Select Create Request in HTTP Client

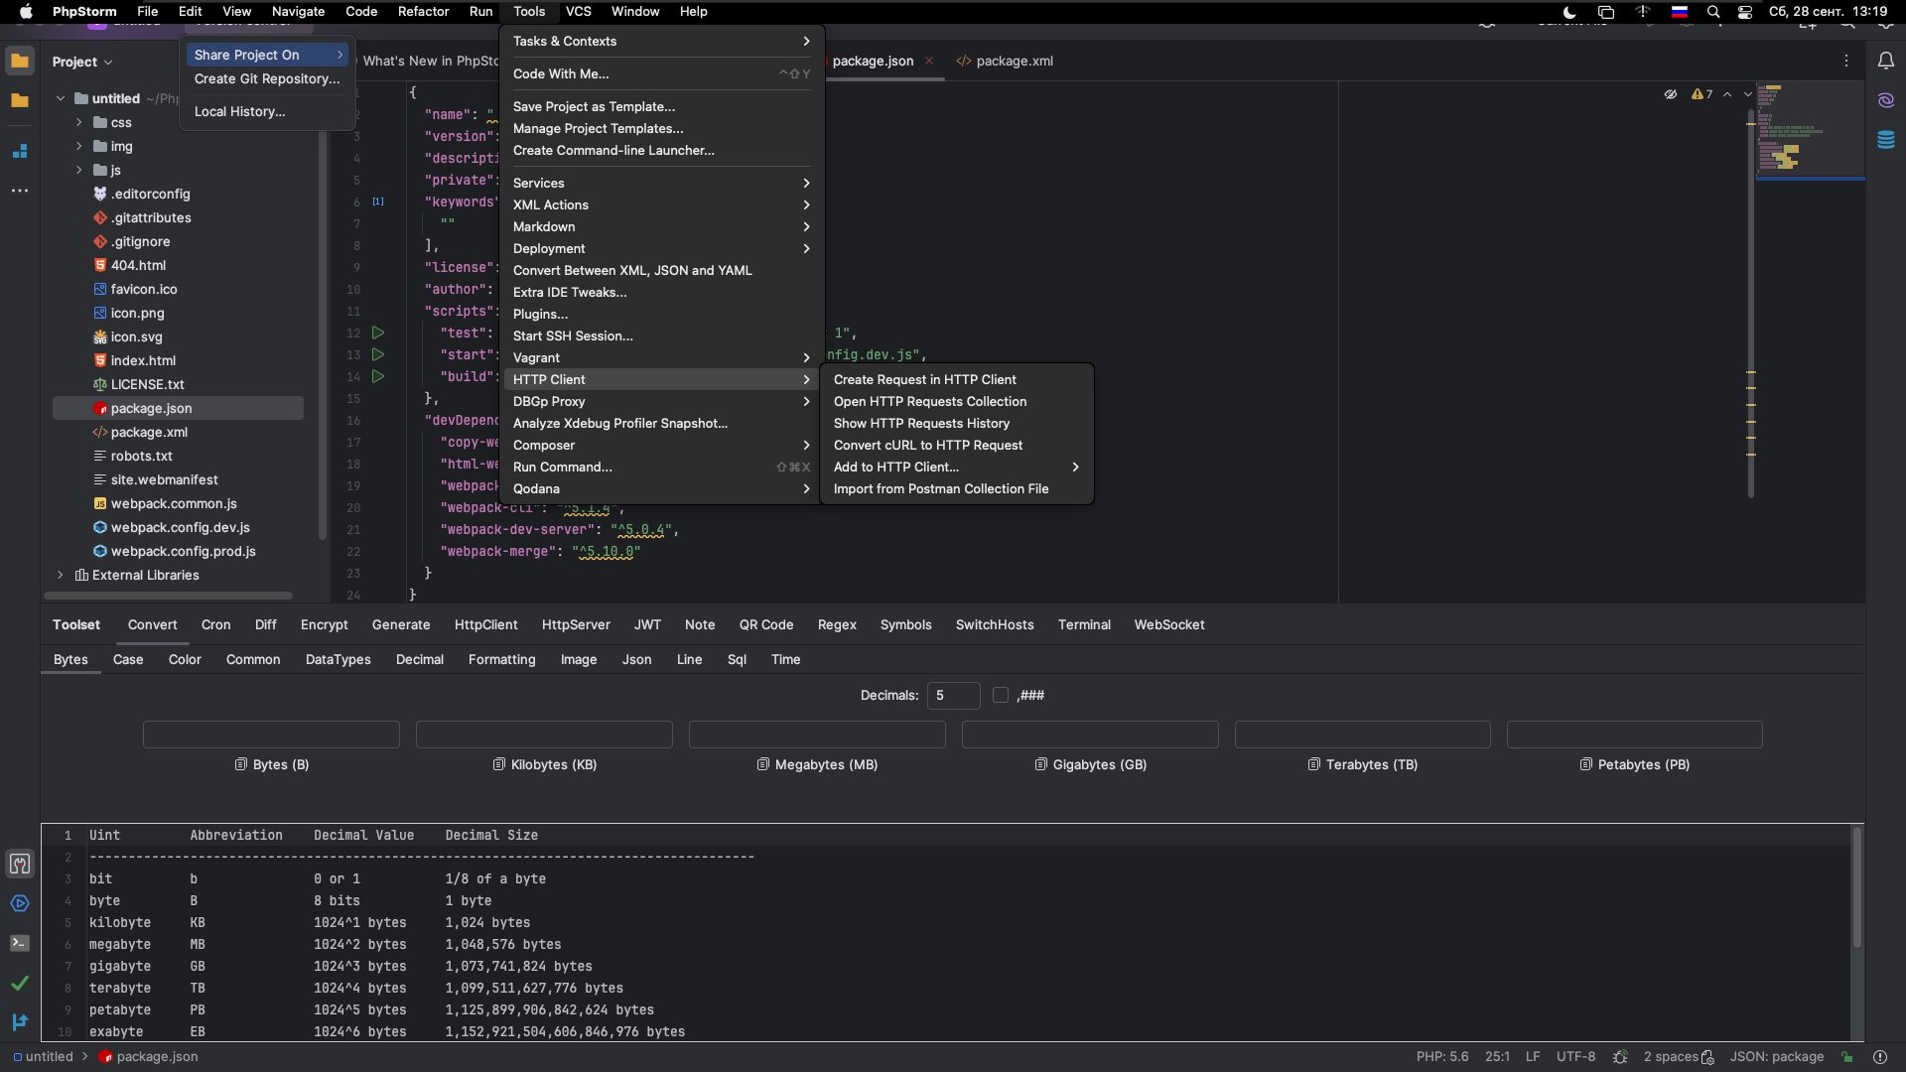[924, 379]
